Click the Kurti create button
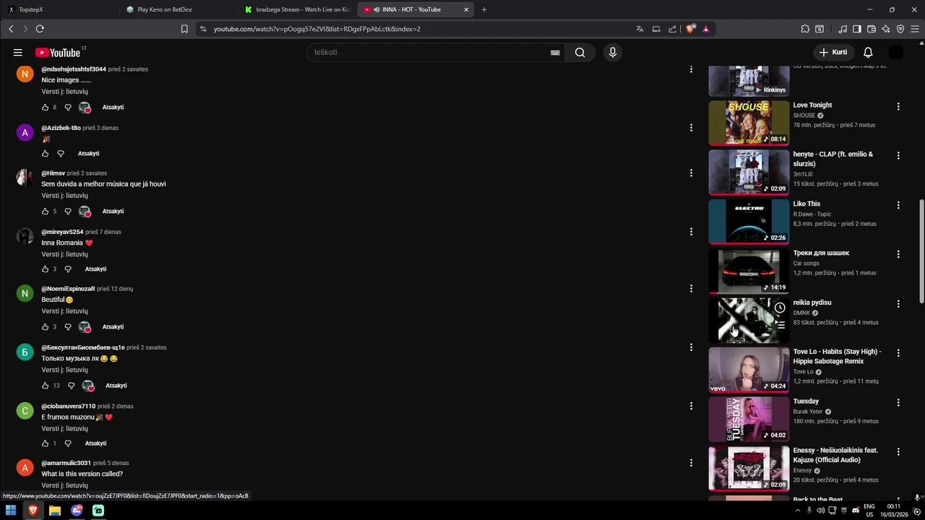 (833, 52)
